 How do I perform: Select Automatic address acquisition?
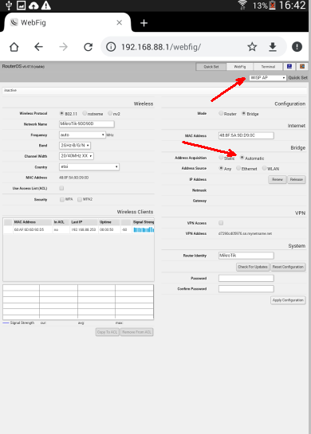click(x=242, y=158)
